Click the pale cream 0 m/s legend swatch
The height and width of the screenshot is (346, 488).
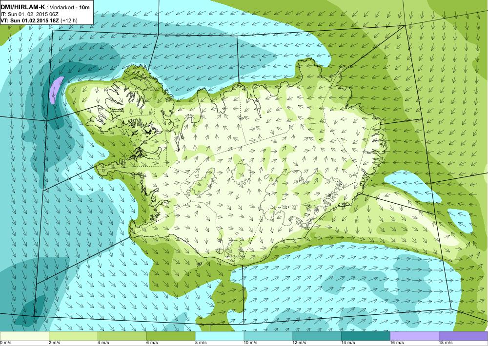click(x=24, y=336)
